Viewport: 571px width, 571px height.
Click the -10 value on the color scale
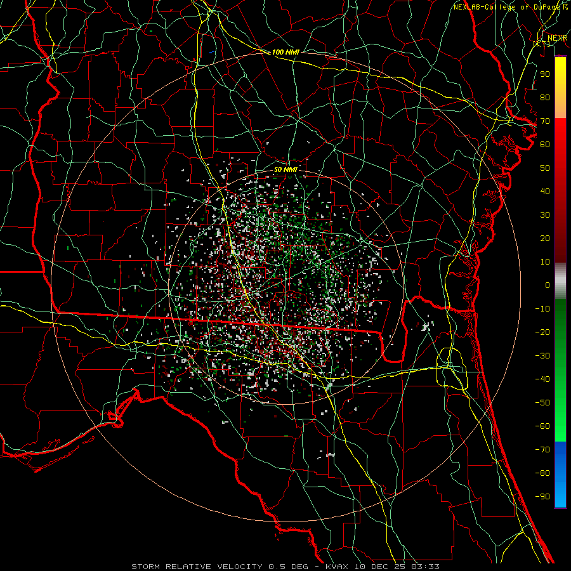point(542,309)
